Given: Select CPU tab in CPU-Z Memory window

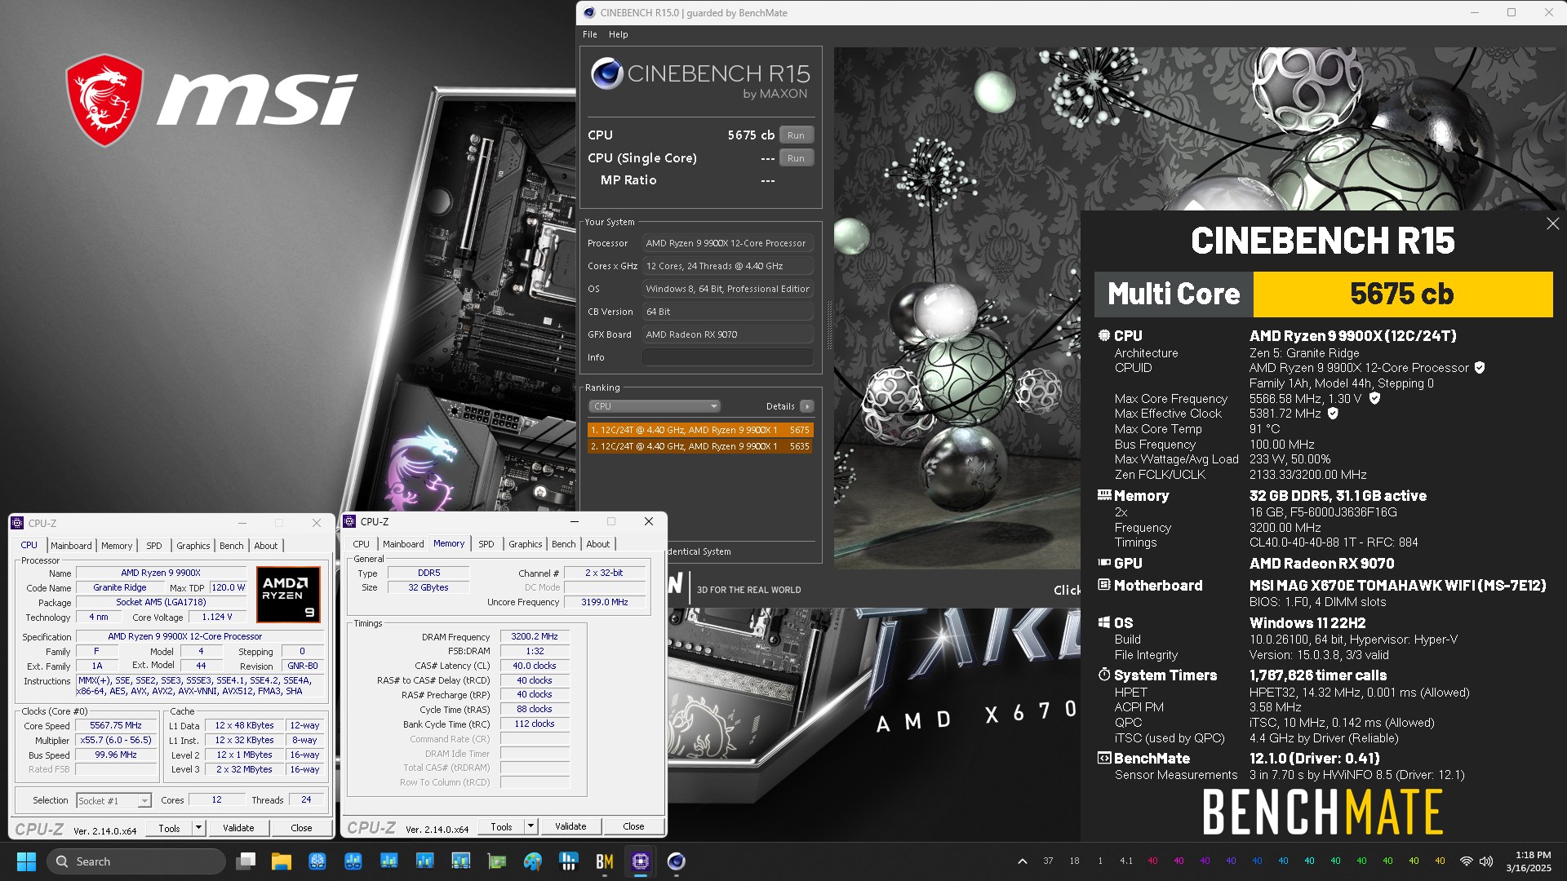Looking at the screenshot, I should [361, 544].
